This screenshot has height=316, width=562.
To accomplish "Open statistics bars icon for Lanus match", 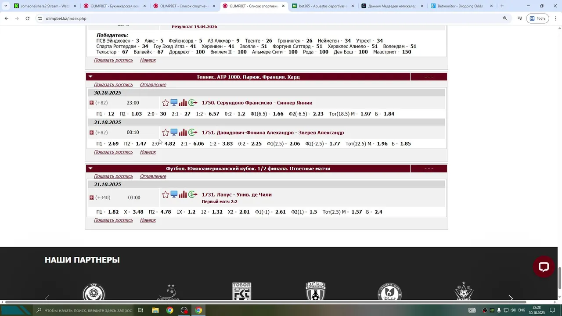I will [x=183, y=194].
